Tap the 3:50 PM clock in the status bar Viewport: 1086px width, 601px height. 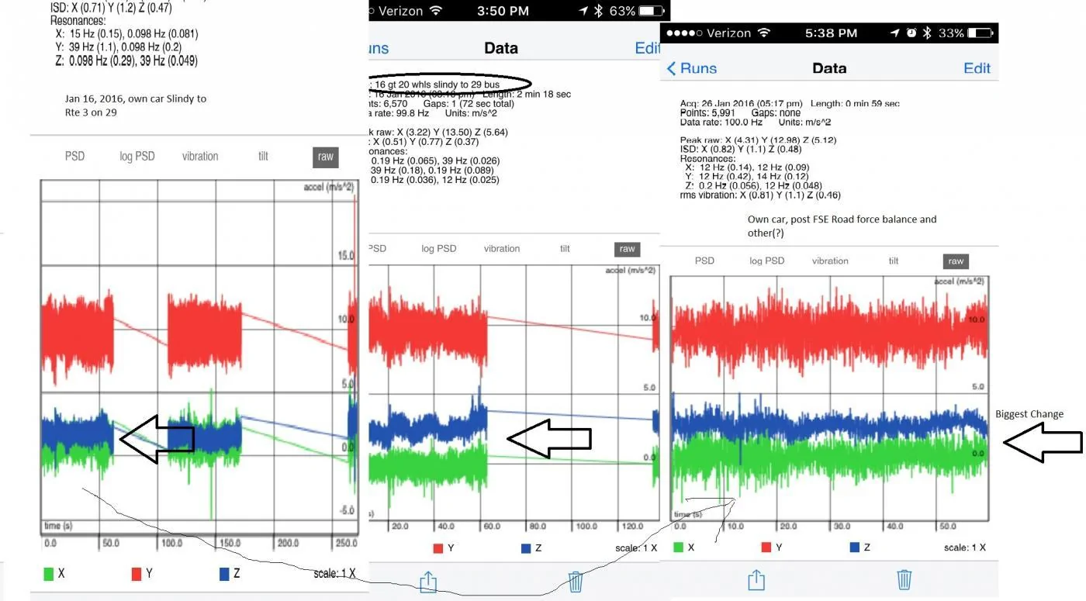[x=503, y=11]
